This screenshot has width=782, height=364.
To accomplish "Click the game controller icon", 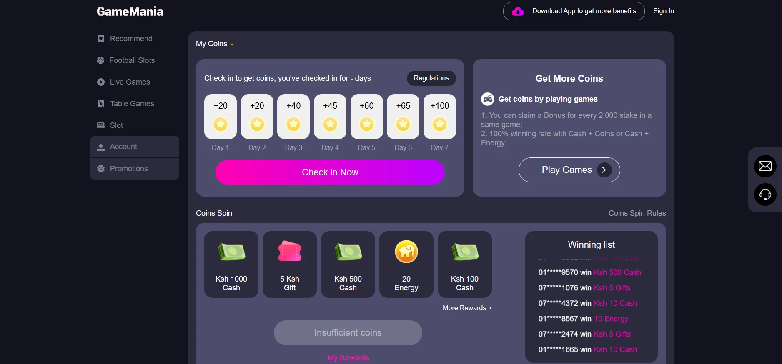I will point(488,99).
